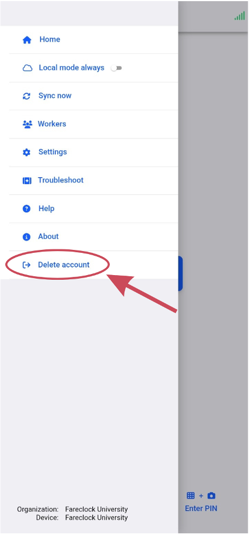Select Sync now from the menu
The image size is (249, 535).
pyautogui.click(x=93, y=96)
